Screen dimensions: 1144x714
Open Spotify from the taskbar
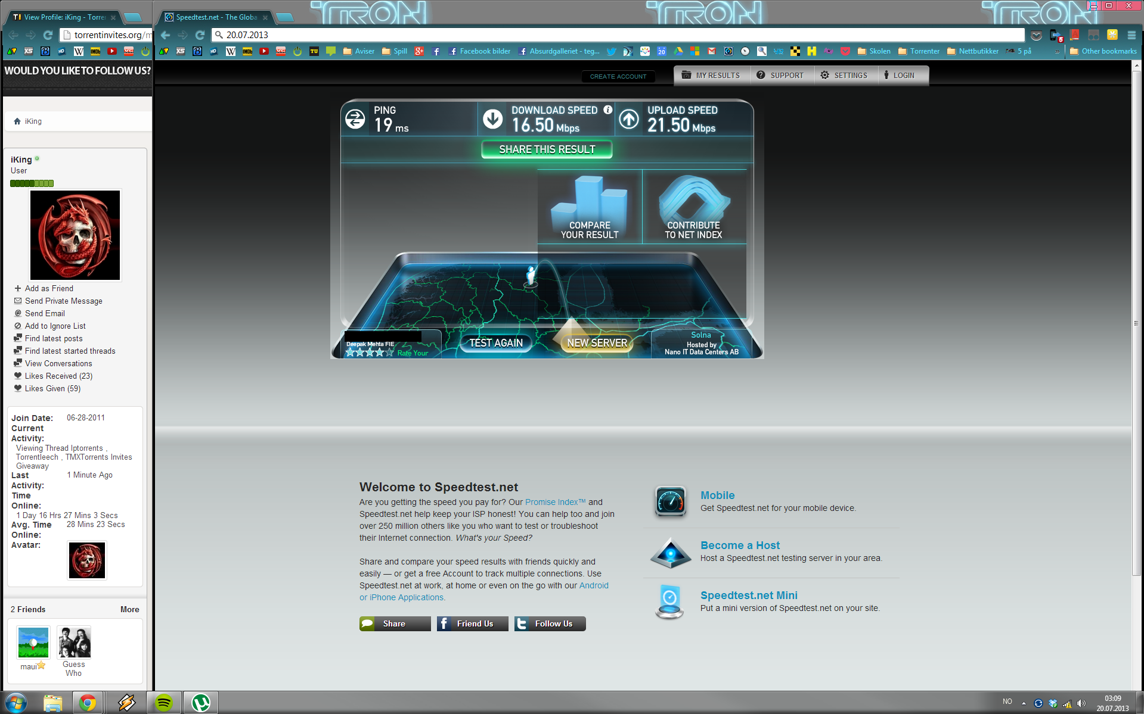(163, 703)
